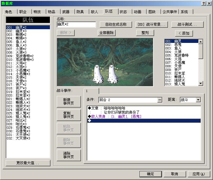Click the 取消 button
Image resolution: width=213 pixels, height=180 pixels.
(x=174, y=174)
